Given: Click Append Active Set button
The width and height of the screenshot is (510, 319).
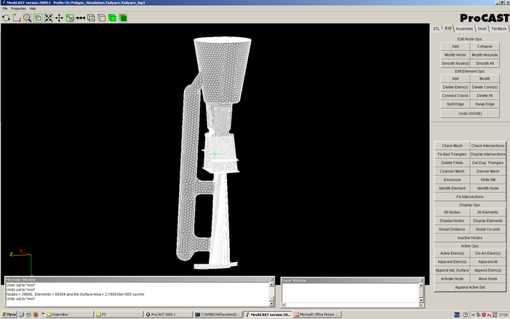Looking at the screenshot, I should point(470,288).
